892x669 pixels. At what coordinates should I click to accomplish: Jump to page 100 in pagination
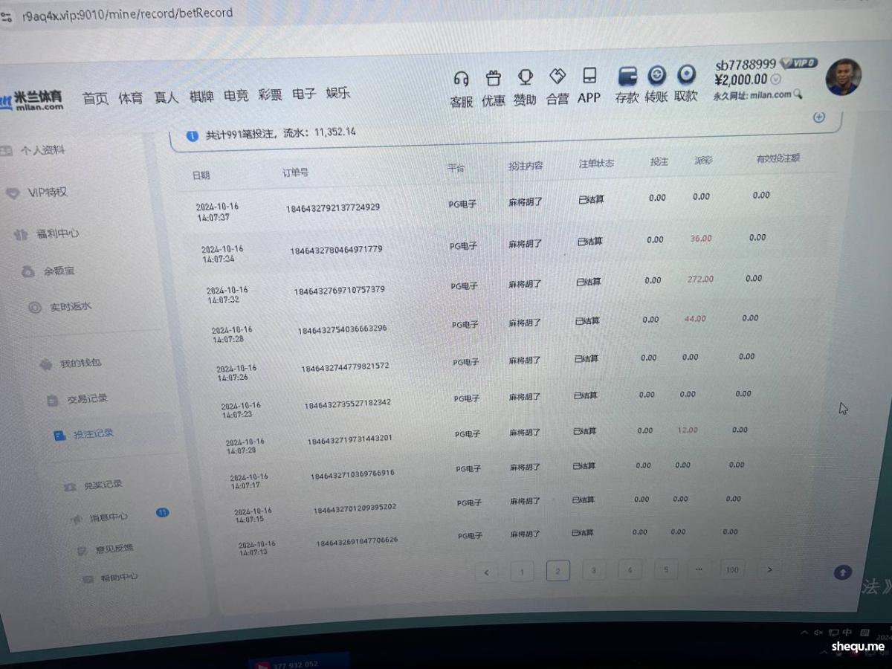pos(732,570)
